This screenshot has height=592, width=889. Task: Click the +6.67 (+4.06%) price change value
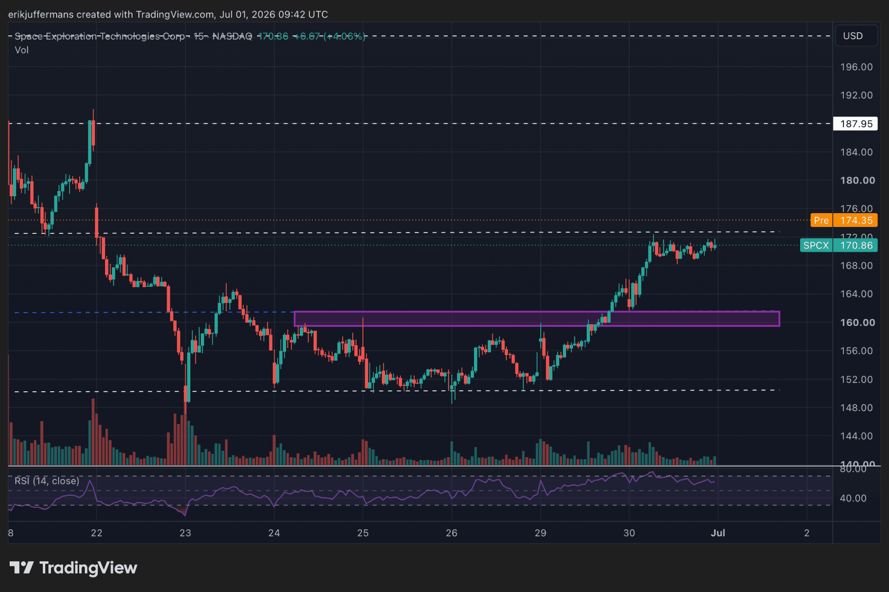330,36
